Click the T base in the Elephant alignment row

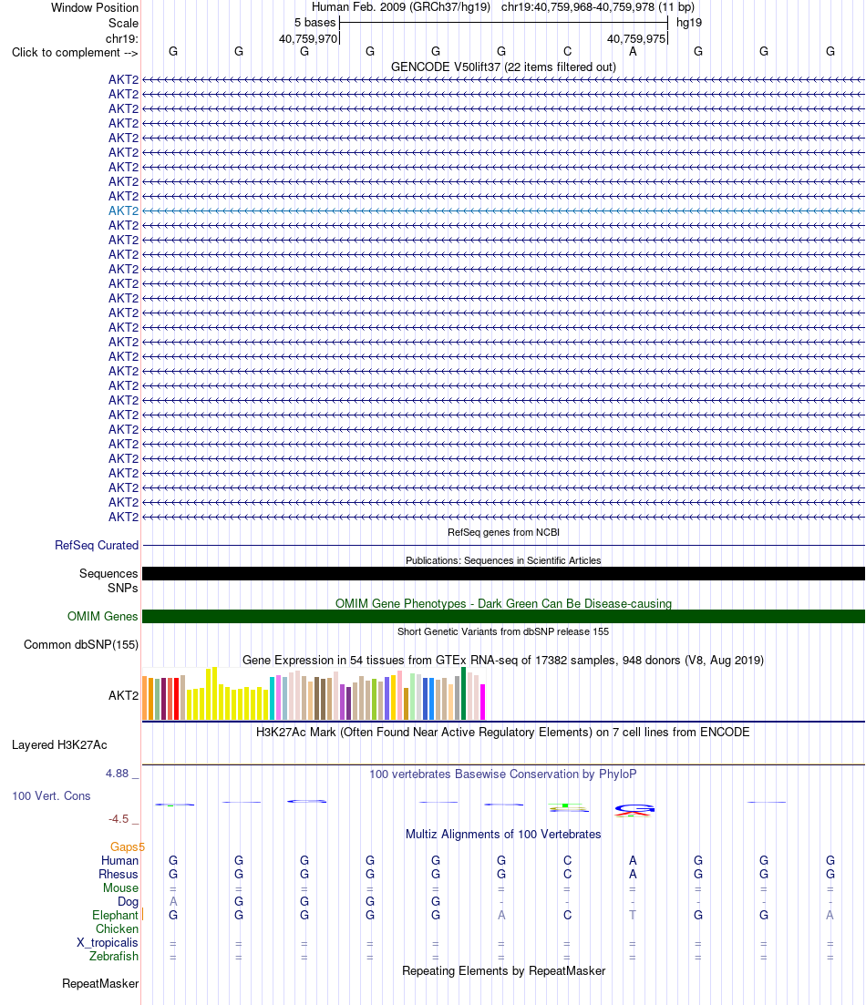point(634,916)
